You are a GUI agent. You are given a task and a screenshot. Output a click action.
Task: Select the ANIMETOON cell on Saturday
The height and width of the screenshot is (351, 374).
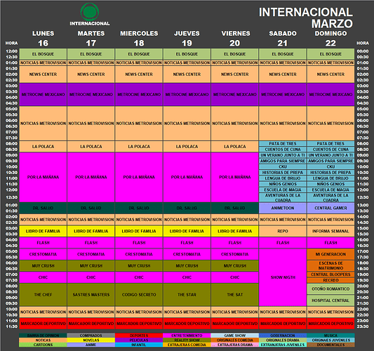coord(283,208)
